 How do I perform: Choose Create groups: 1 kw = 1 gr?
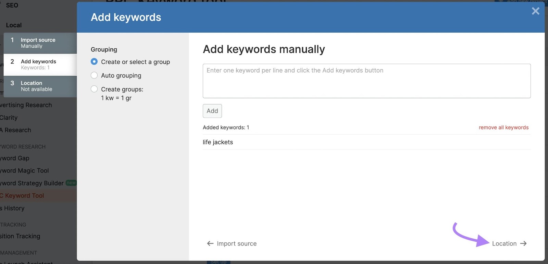(117, 94)
